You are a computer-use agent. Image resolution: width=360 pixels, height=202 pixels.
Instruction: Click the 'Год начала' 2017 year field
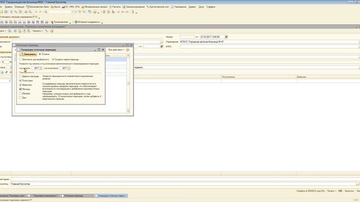pos(36,68)
